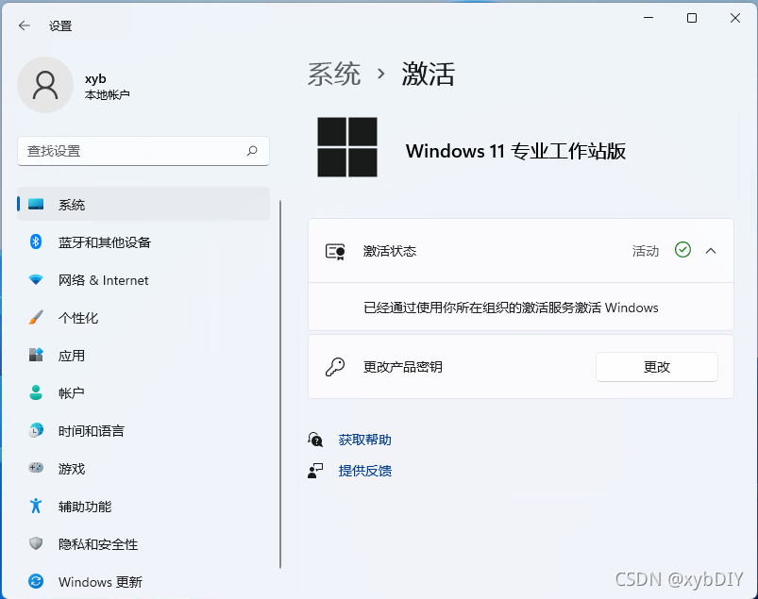This screenshot has width=758, height=599.
Task: Click the Apps icon in sidebar
Action: point(36,355)
